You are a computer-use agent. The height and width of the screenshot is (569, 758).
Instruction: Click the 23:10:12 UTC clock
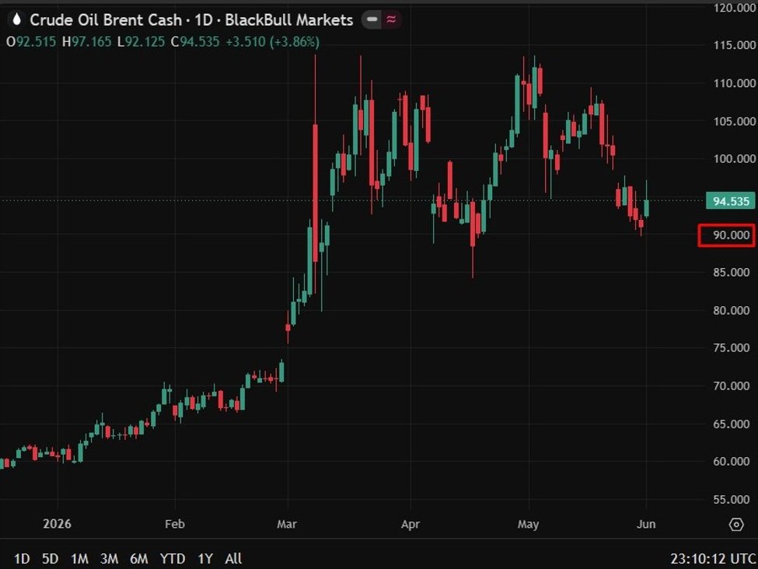(x=713, y=559)
